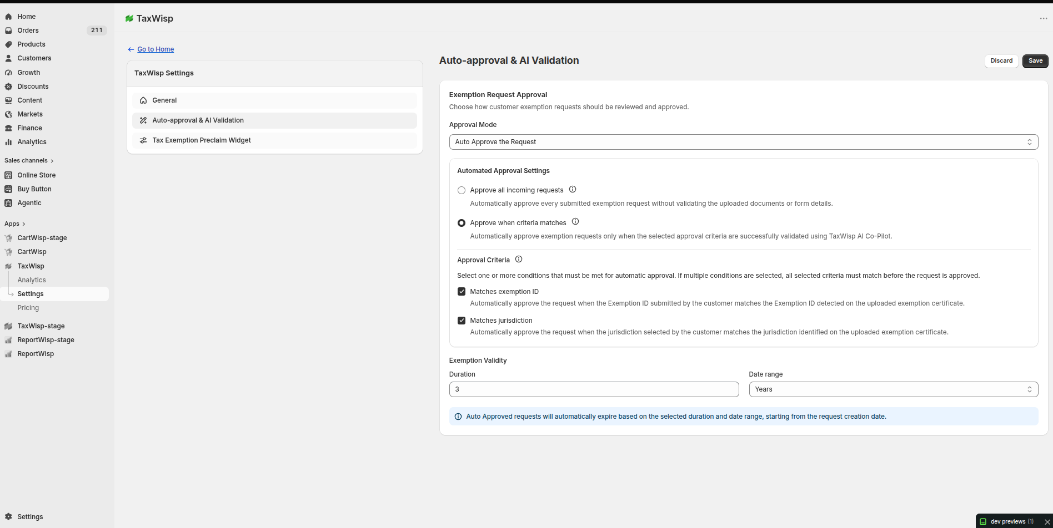Image resolution: width=1053 pixels, height=528 pixels.
Task: Open General settings tab
Action: pyautogui.click(x=274, y=100)
